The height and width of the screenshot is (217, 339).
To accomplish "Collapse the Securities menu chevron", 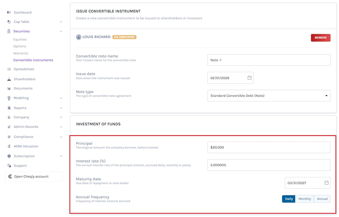I will click(x=61, y=31).
